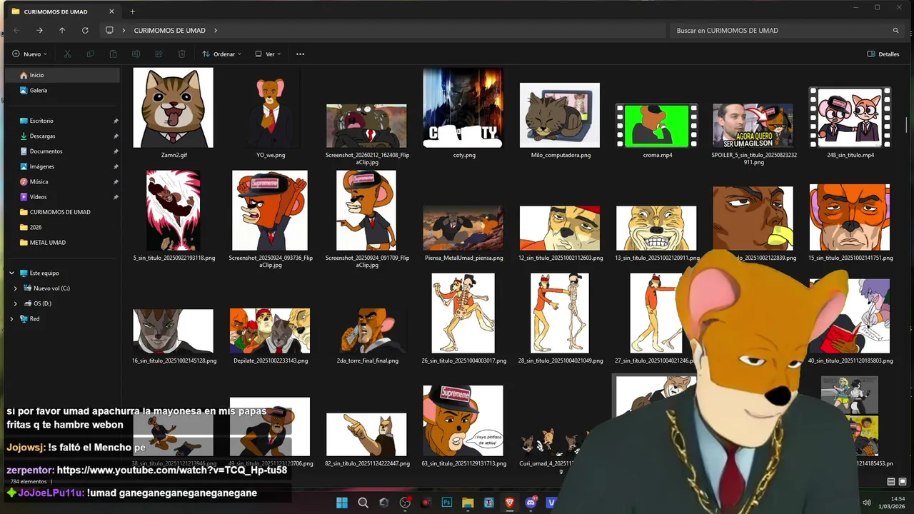This screenshot has width=914, height=514.
Task: Open Discord from the taskbar
Action: pos(531,503)
